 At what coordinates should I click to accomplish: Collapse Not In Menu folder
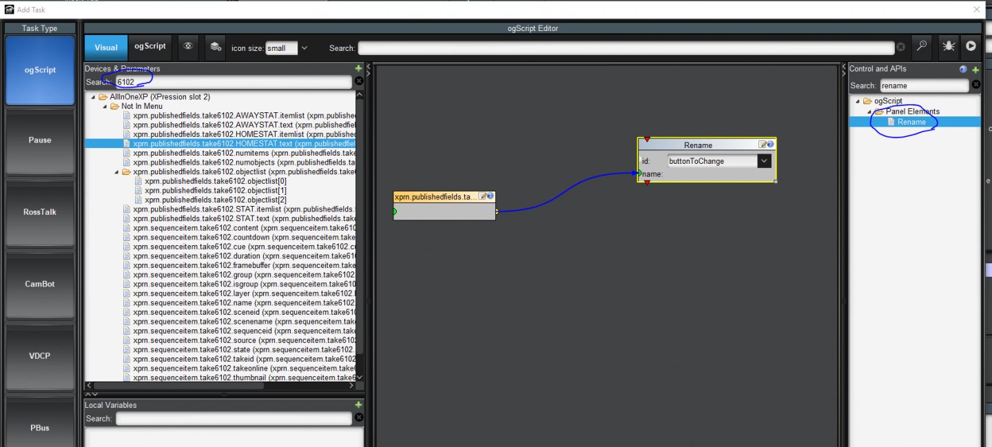[105, 107]
